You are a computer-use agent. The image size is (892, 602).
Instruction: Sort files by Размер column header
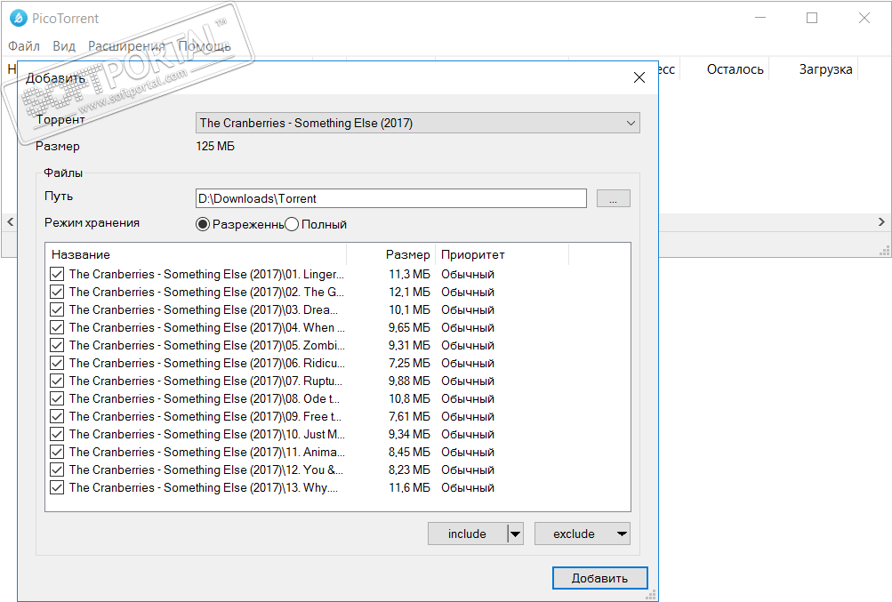click(390, 254)
